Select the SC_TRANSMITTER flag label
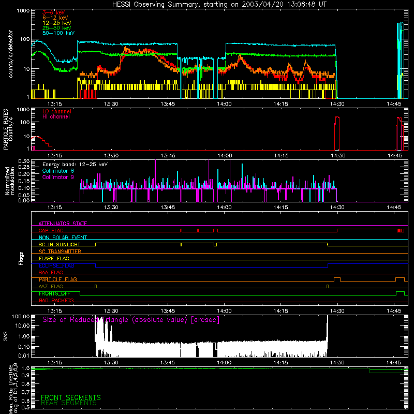The height and width of the screenshot is (414, 414). pyautogui.click(x=60, y=252)
